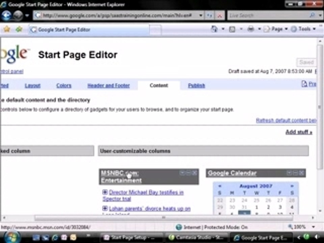
Task: Switch to the Header and Footer tab
Action: [109, 85]
